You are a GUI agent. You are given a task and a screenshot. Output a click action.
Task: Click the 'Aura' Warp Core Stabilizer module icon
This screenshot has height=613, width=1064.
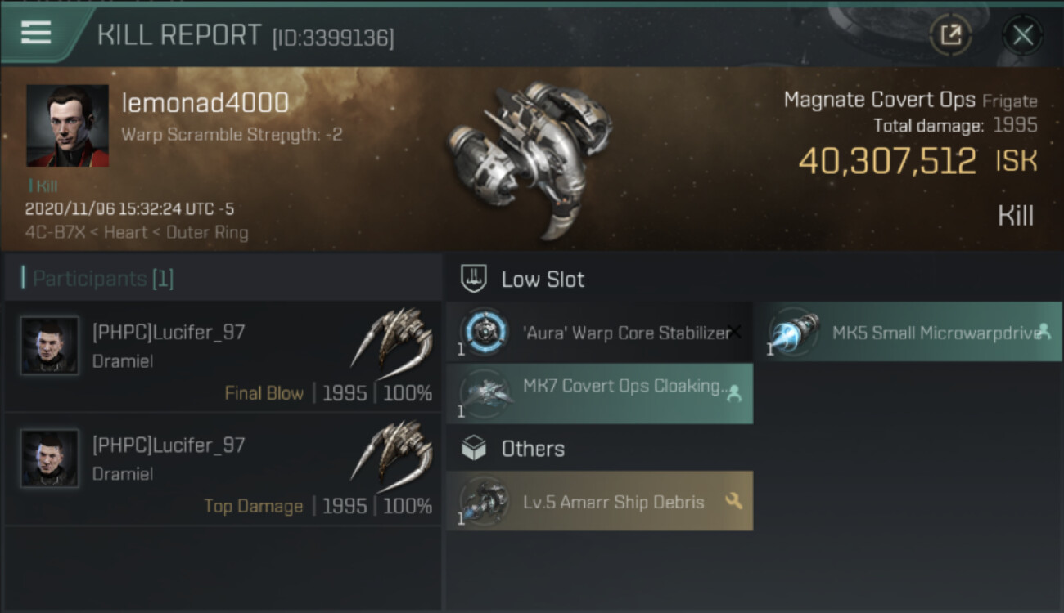click(483, 332)
